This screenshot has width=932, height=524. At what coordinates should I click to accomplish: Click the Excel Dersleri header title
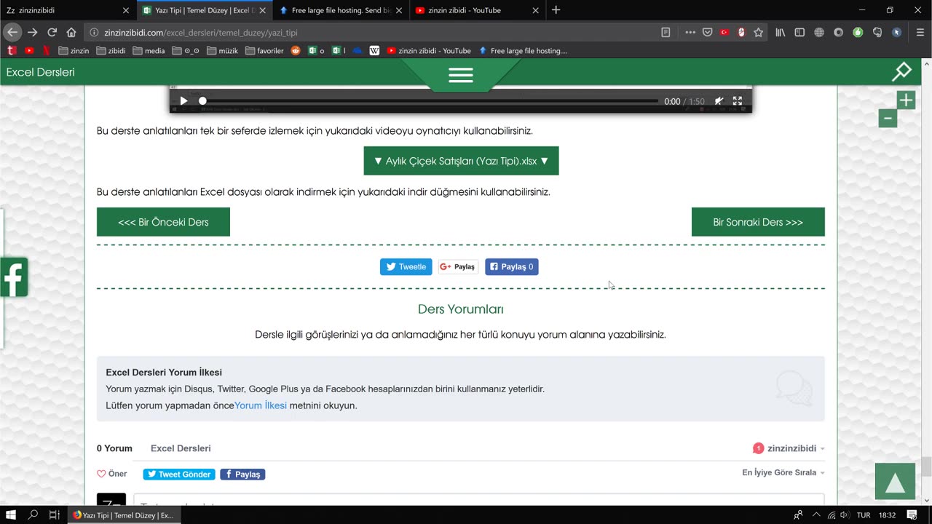pyautogui.click(x=41, y=72)
